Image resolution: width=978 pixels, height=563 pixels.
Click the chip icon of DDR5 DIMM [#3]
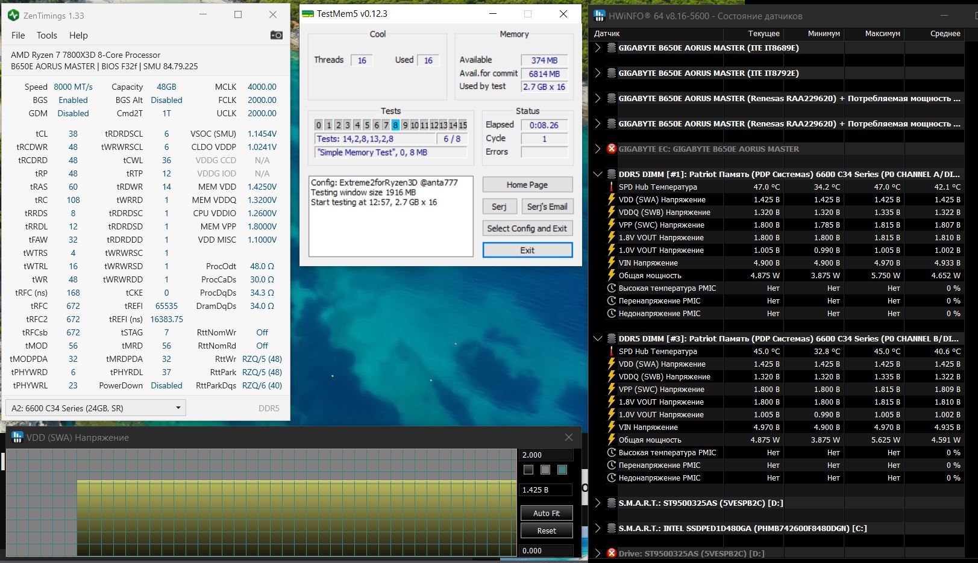click(x=611, y=338)
